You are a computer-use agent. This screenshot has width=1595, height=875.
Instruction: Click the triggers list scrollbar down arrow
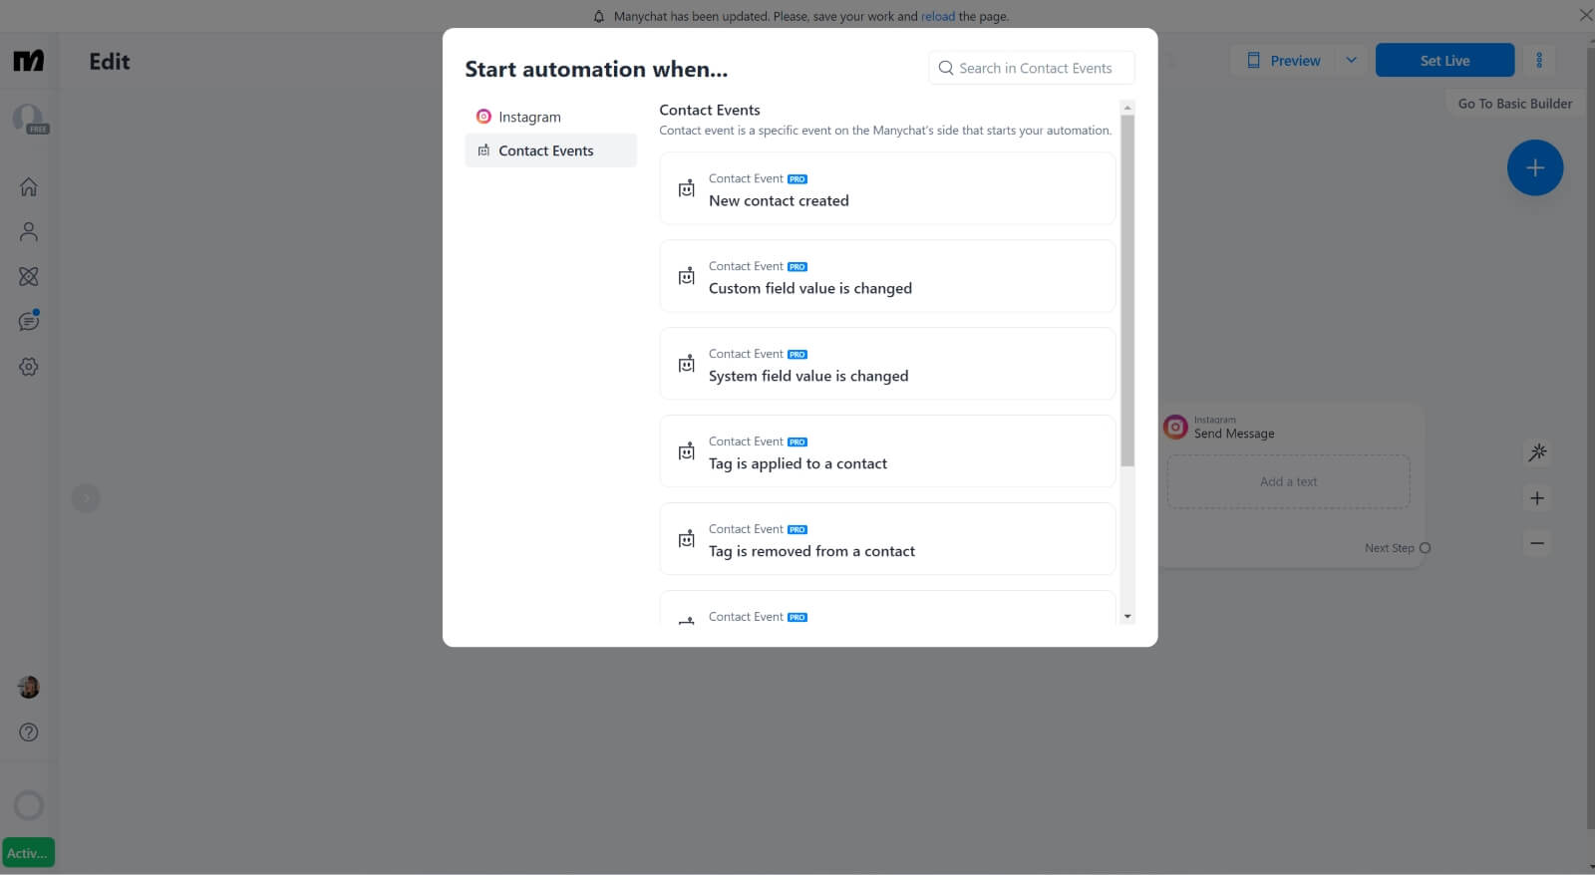pos(1127,617)
